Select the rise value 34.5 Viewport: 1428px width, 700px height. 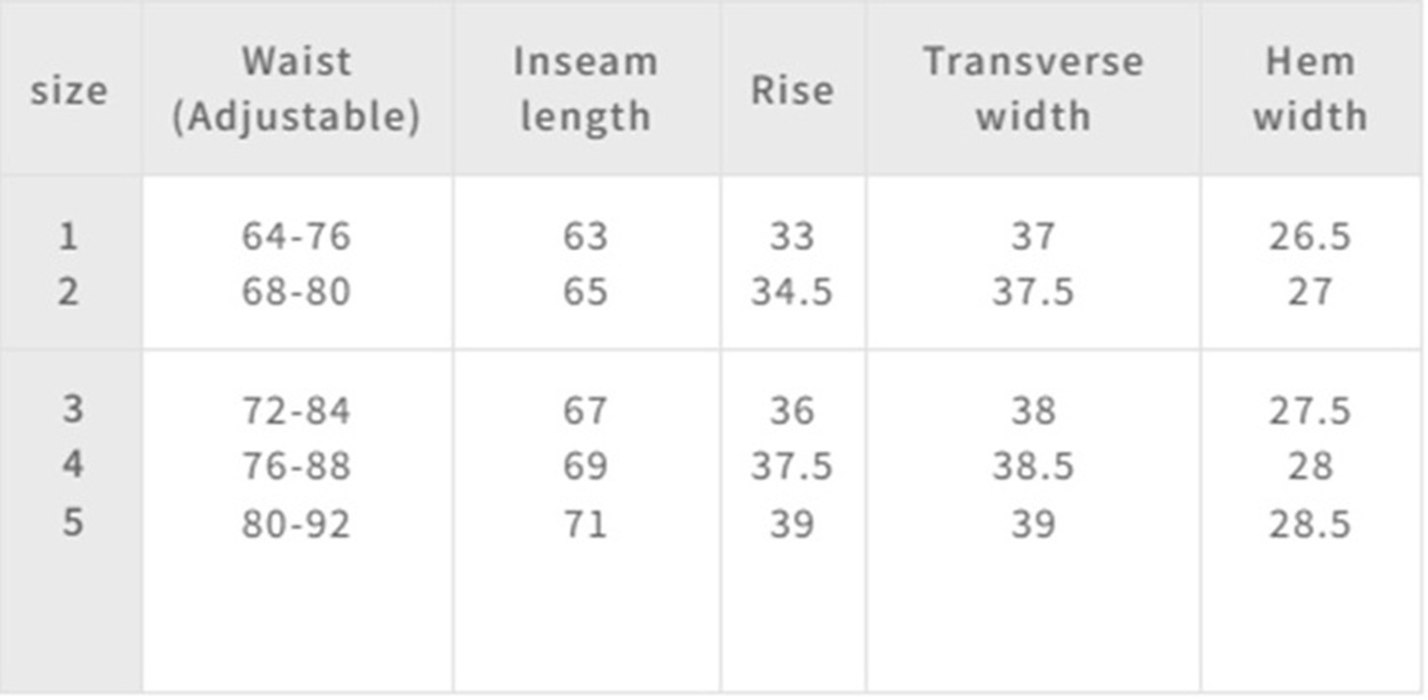[x=792, y=293]
